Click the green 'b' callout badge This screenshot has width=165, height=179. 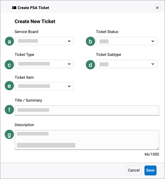click(x=90, y=41)
